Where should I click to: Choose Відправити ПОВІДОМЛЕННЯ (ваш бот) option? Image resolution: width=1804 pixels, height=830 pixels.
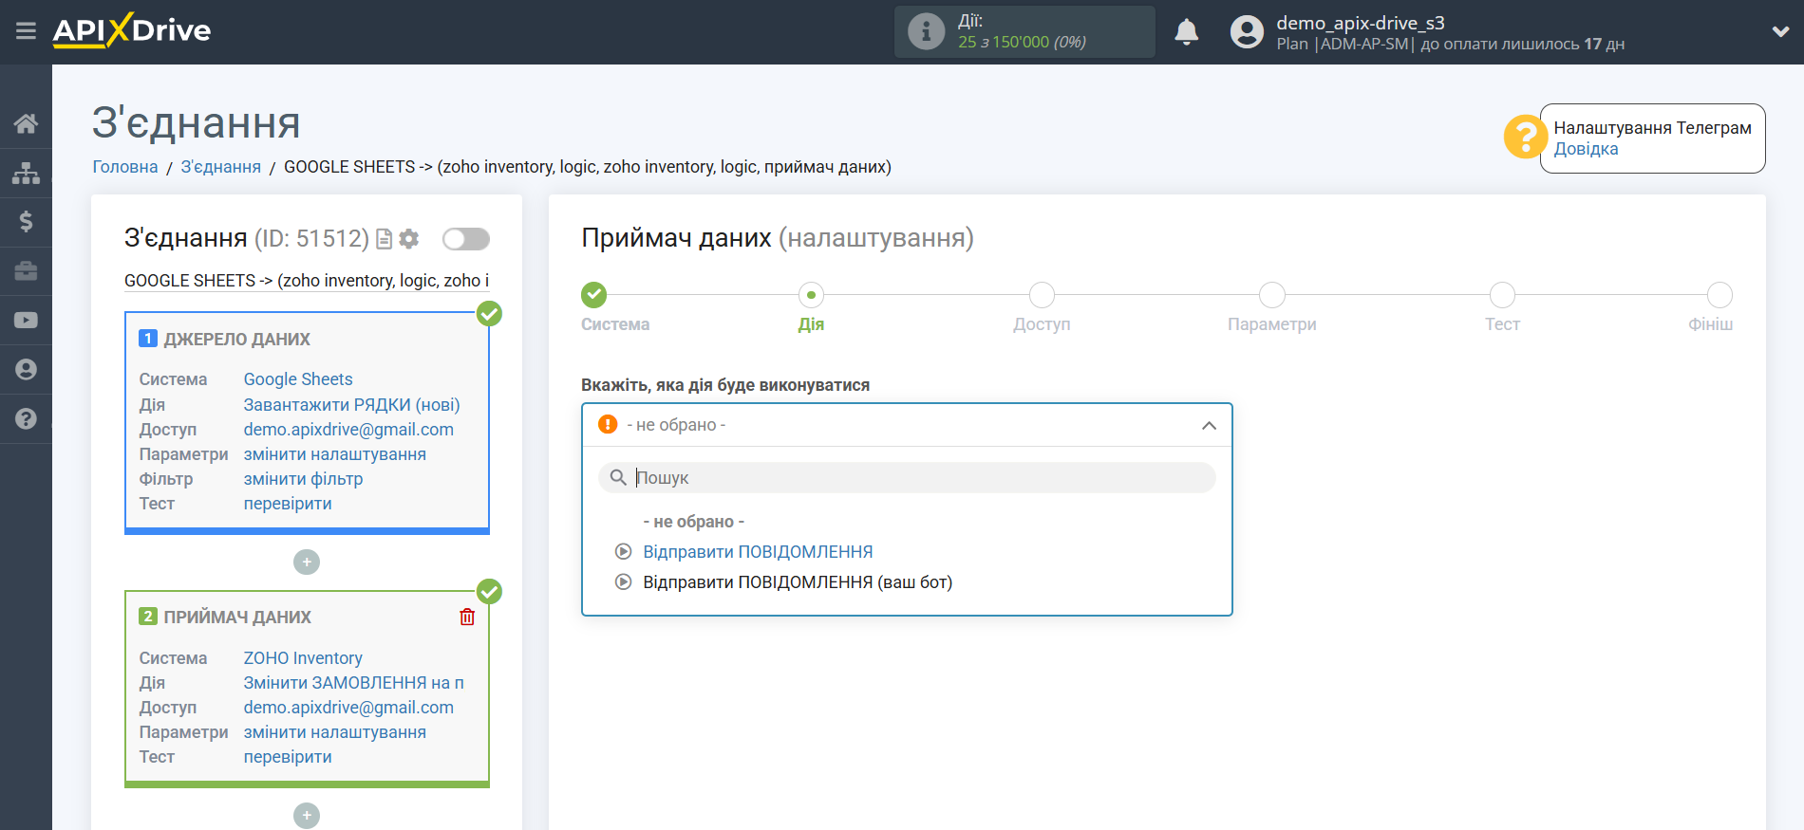click(798, 582)
